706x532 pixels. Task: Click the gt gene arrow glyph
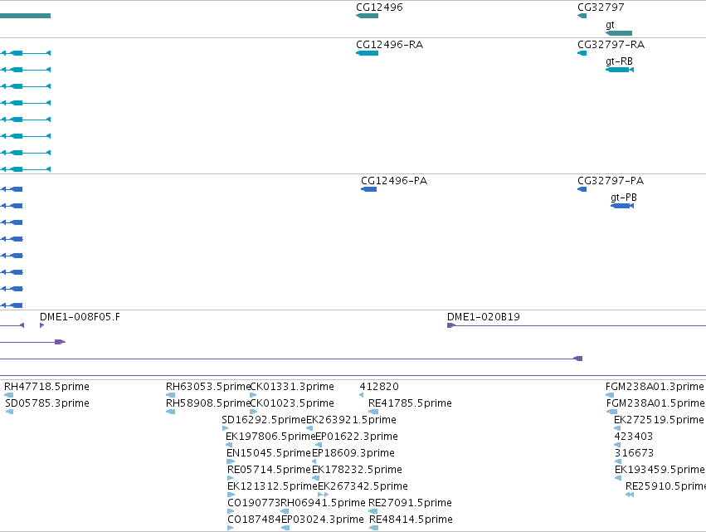[619, 33]
